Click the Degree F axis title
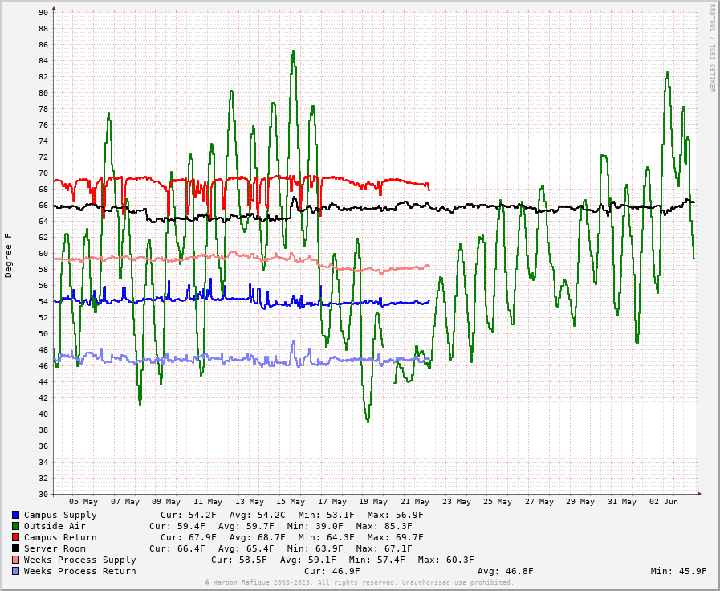 point(9,255)
